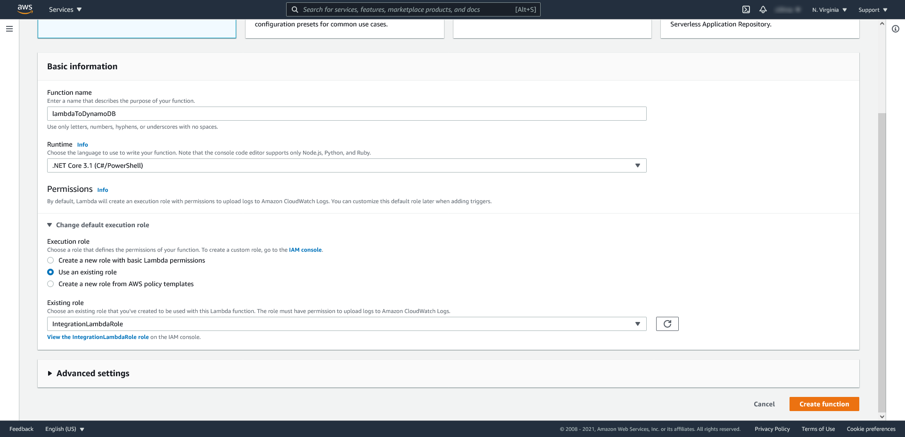Open the Support menu
The image size is (905, 437).
point(873,9)
